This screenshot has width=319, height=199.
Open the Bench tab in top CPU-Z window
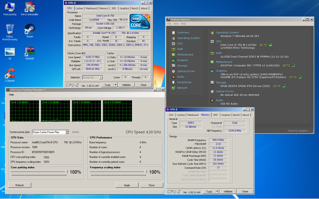[x=135, y=8]
